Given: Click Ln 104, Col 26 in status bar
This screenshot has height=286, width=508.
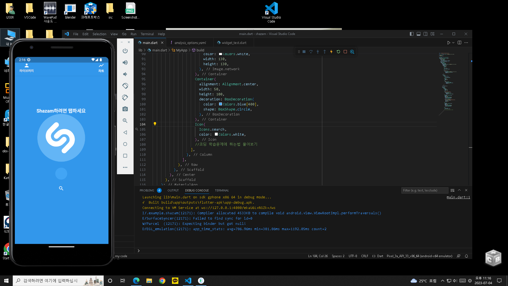Looking at the screenshot, I should [x=318, y=256].
